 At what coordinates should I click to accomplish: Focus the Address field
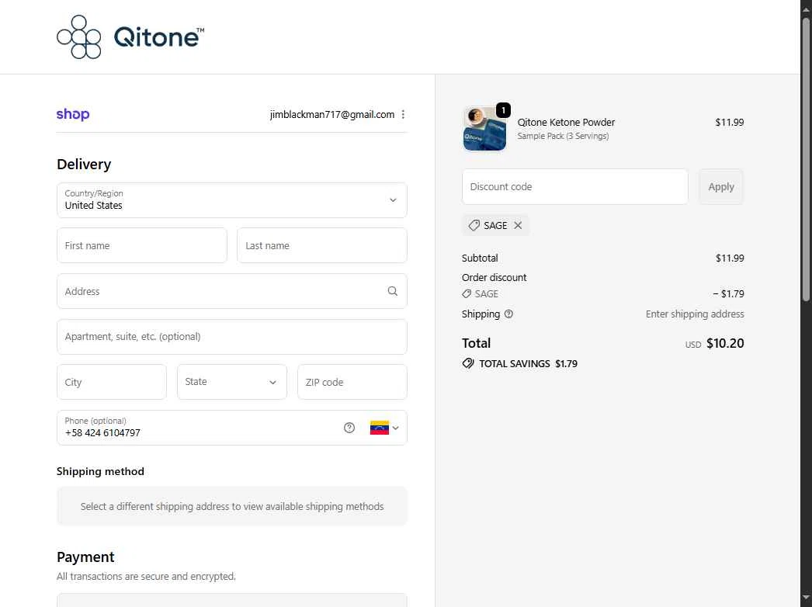(232, 291)
